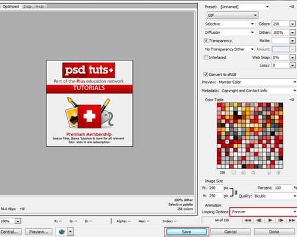The height and width of the screenshot is (237, 297).
Task: Step to next animation frame
Action: coord(281,220)
